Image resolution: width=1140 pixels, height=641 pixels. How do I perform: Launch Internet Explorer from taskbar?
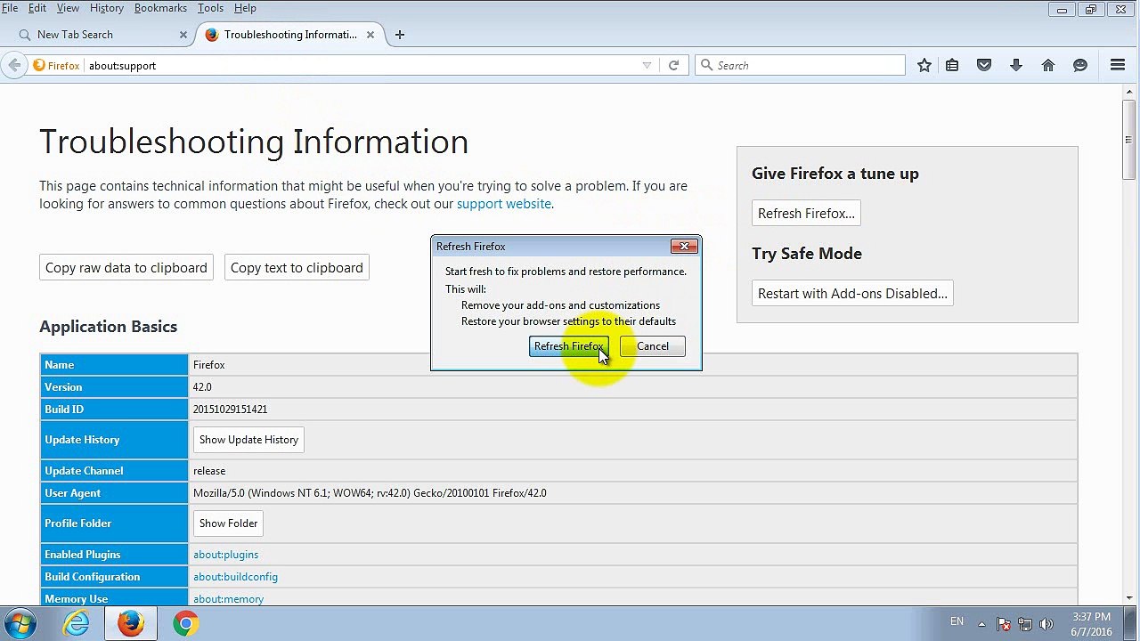tap(77, 623)
